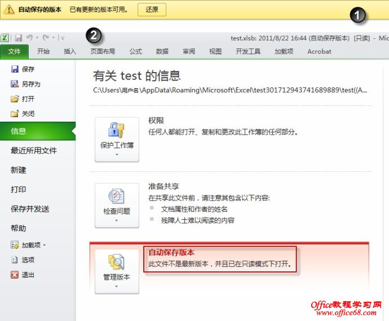Switch to the 数据 ribbon tab
The width and height of the screenshot is (389, 321).
point(162,51)
